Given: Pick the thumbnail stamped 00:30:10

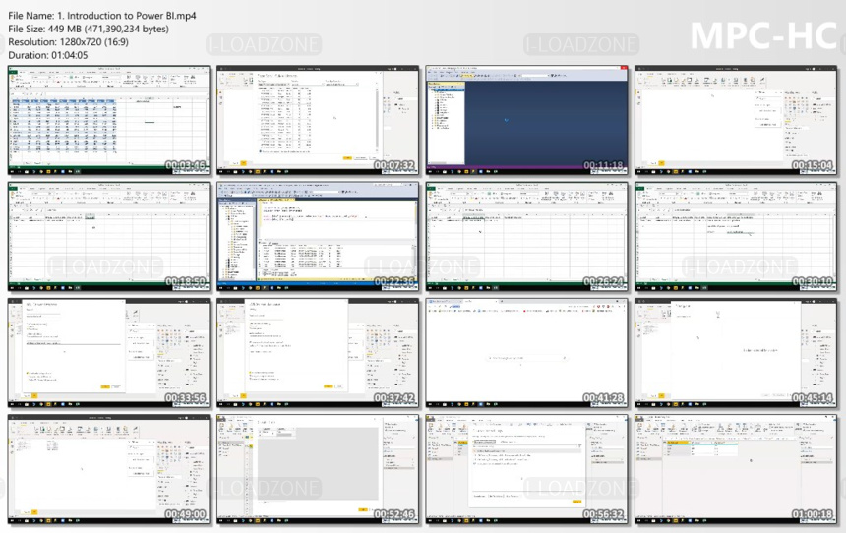Looking at the screenshot, I should tap(736, 237).
